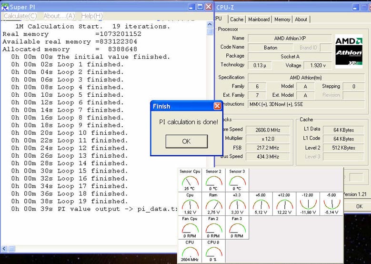Click OK in the Finish dialog

(x=186, y=142)
